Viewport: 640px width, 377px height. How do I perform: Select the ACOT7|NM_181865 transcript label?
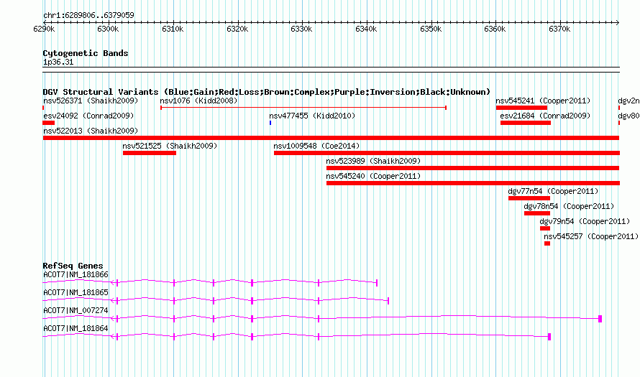[x=76, y=292]
